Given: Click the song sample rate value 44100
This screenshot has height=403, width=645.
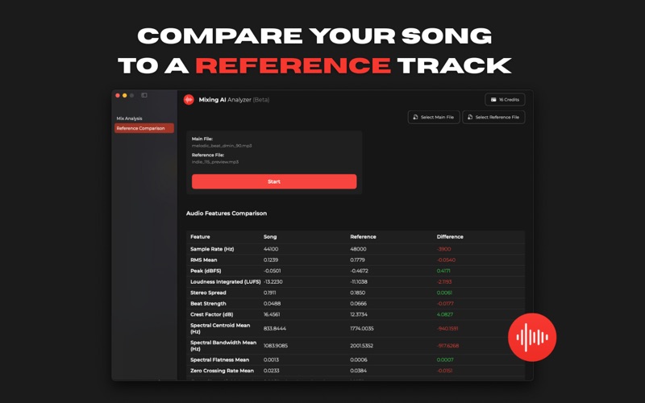Looking at the screenshot, I should point(271,249).
